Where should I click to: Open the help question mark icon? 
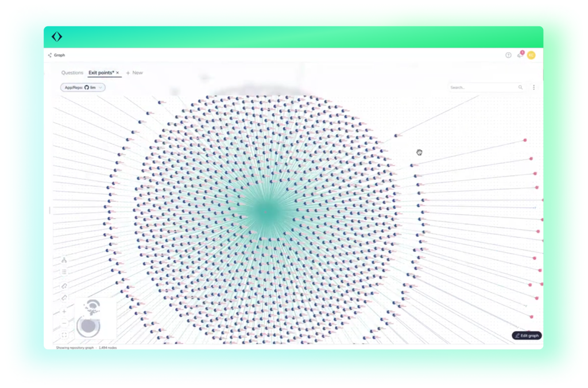click(x=508, y=55)
